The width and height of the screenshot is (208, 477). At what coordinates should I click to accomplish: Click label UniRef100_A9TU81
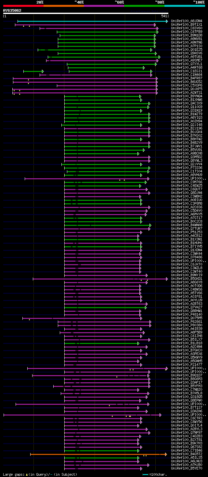[x=187, y=57]
